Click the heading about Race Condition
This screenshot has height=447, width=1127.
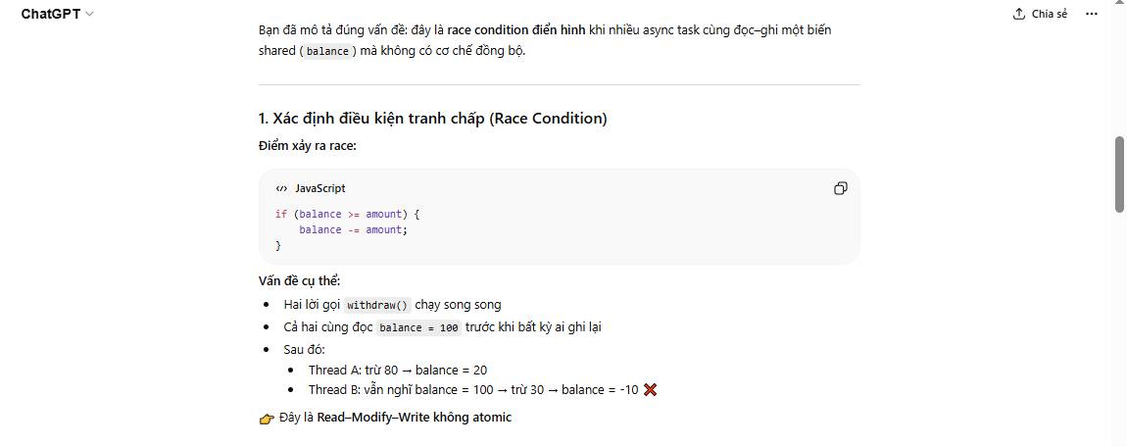[x=432, y=119]
